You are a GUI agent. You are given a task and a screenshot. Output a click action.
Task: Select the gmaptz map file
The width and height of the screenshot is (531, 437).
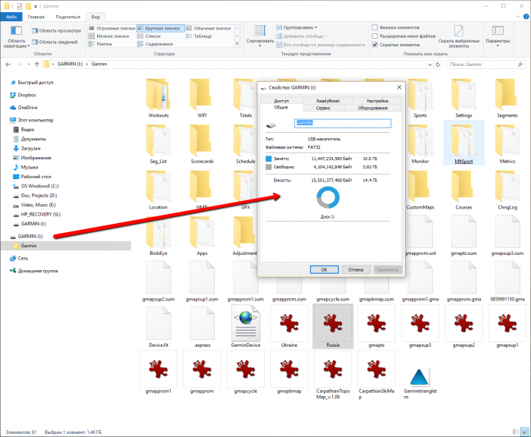coord(376,326)
